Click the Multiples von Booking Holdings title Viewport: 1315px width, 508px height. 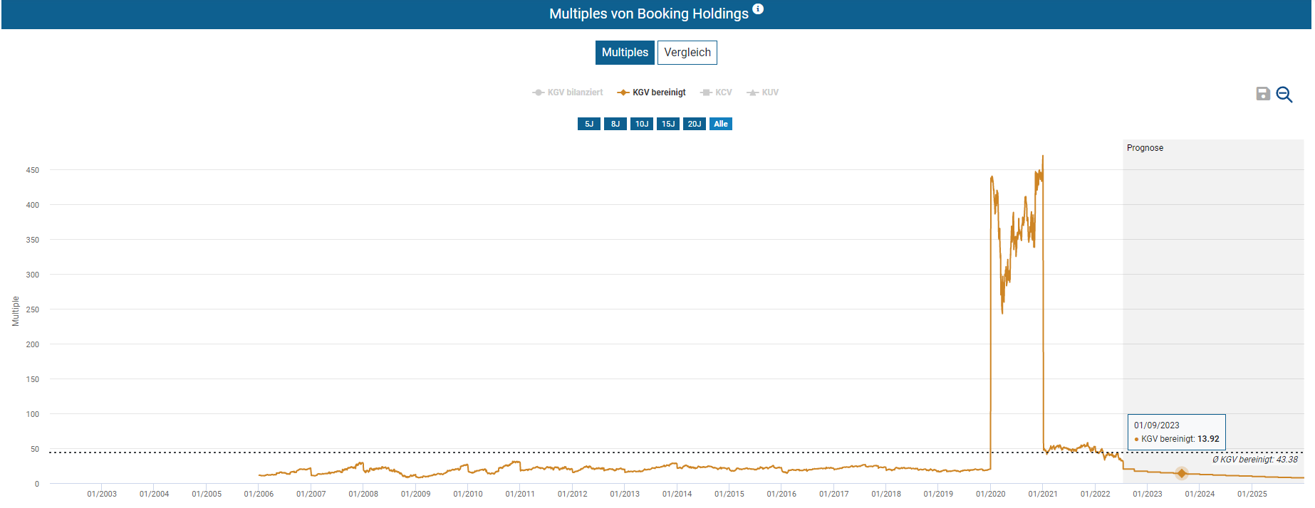[x=648, y=14]
